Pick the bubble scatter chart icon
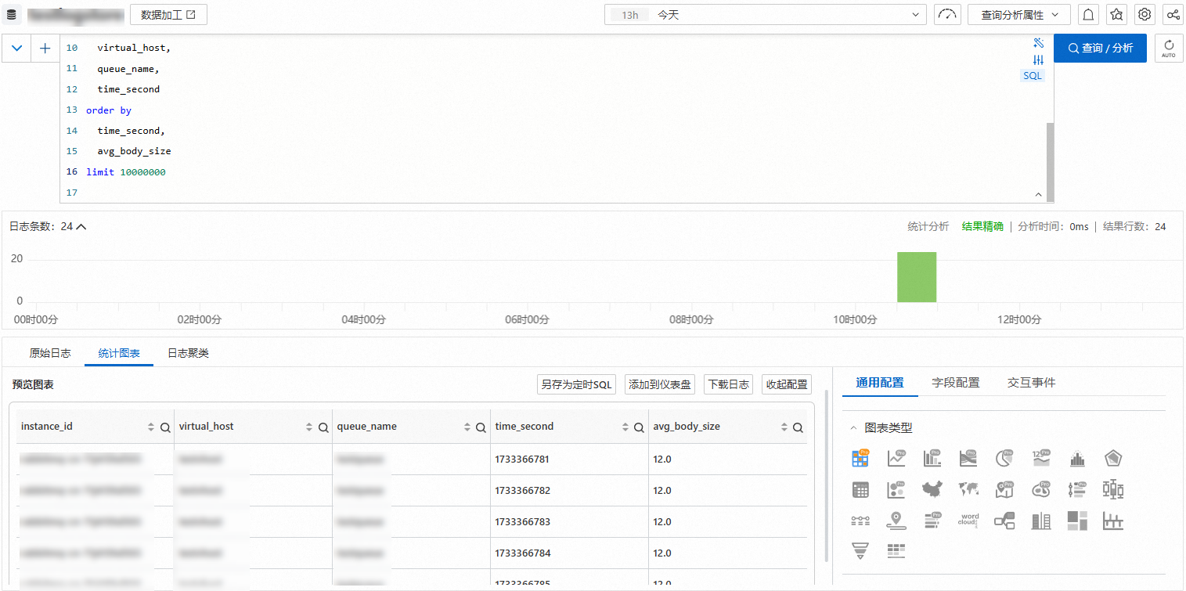This screenshot has width=1186, height=591. [896, 490]
